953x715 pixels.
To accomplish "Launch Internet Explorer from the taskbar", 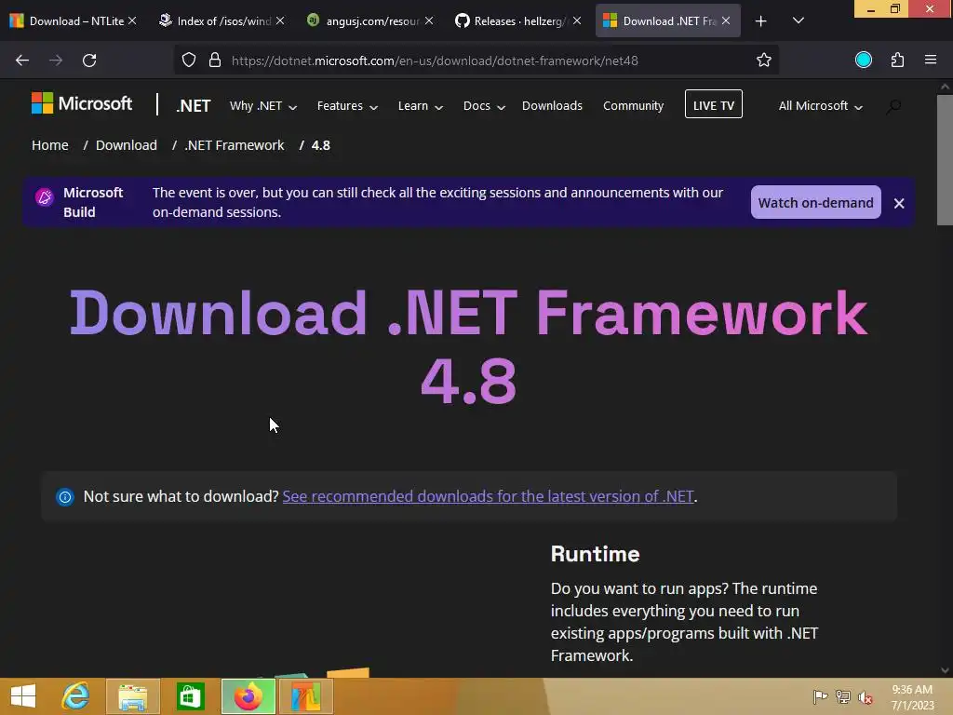I will pos(76,696).
